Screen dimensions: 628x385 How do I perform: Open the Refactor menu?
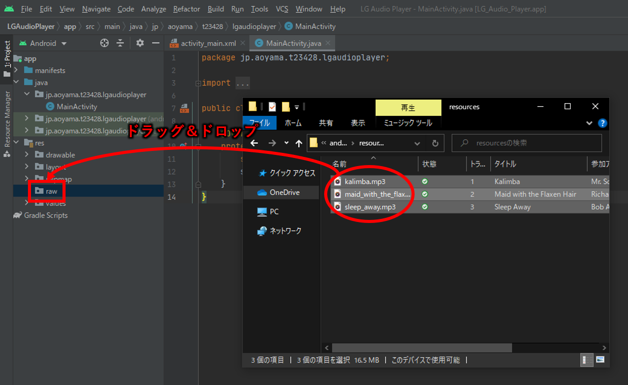186,9
